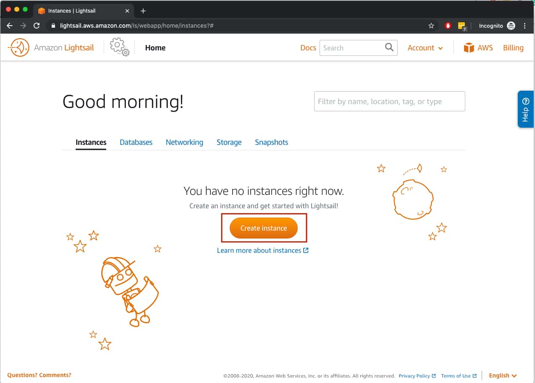Open the Terms of Use link
Viewport: 535px width, 383px height.
pos(459,376)
